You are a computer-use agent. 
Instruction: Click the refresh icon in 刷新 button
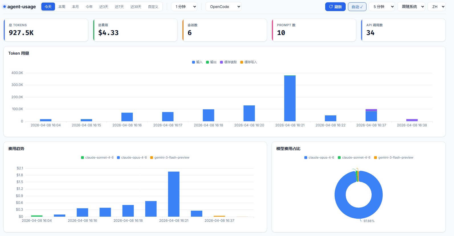331,7
